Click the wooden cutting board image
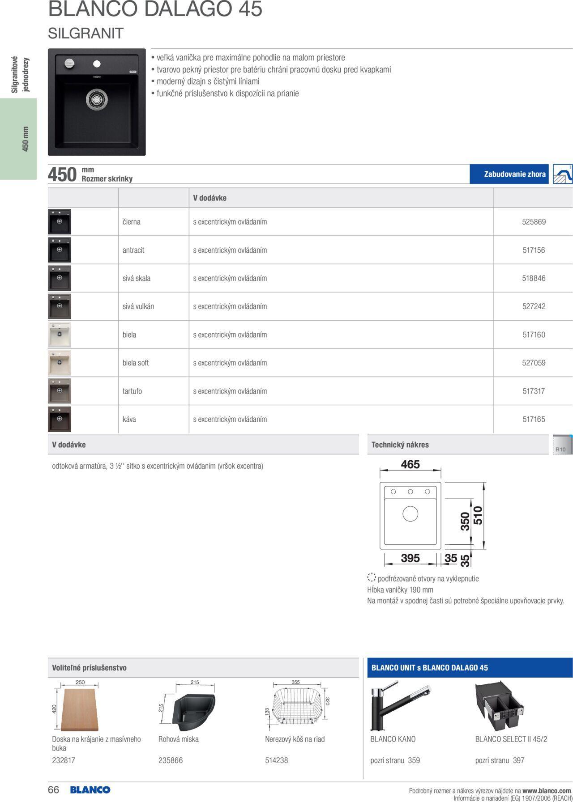This screenshot has width=573, height=802. click(x=80, y=709)
